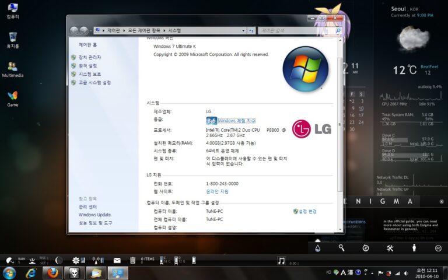448x280 pixels.
Task: Expand chevron after 제어판 breadcrumb
Action: [x=124, y=30]
